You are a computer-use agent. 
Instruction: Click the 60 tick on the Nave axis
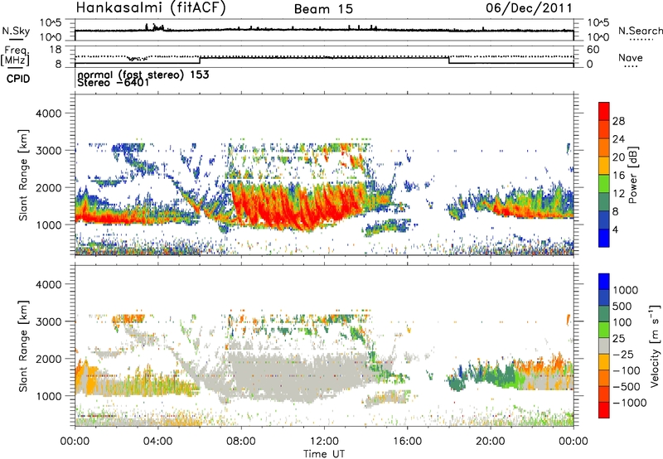[593, 50]
